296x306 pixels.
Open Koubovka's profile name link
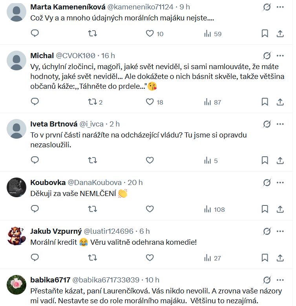pyautogui.click(x=47, y=183)
